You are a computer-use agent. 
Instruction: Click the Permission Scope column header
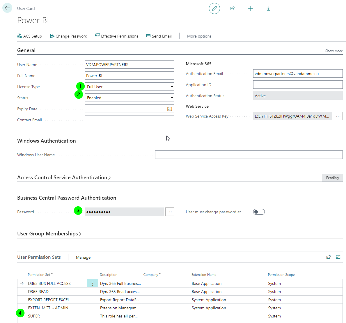click(x=281, y=274)
